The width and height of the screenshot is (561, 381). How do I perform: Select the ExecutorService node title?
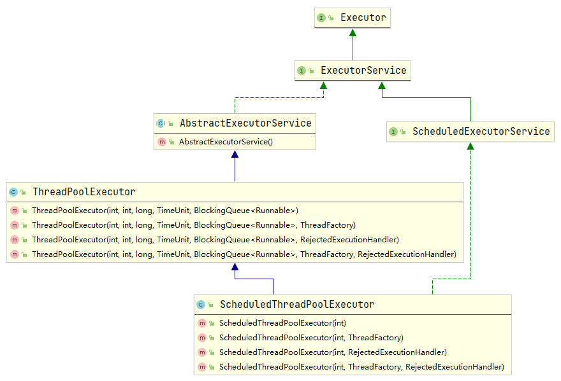[363, 71]
